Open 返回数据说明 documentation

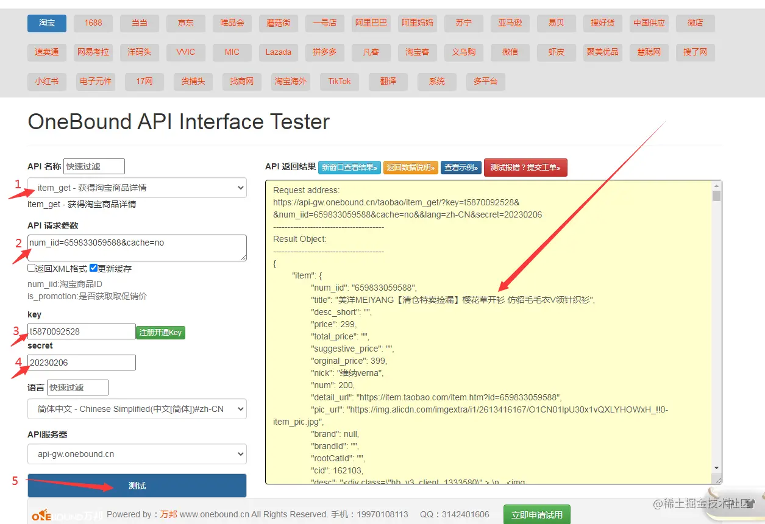[x=411, y=167]
